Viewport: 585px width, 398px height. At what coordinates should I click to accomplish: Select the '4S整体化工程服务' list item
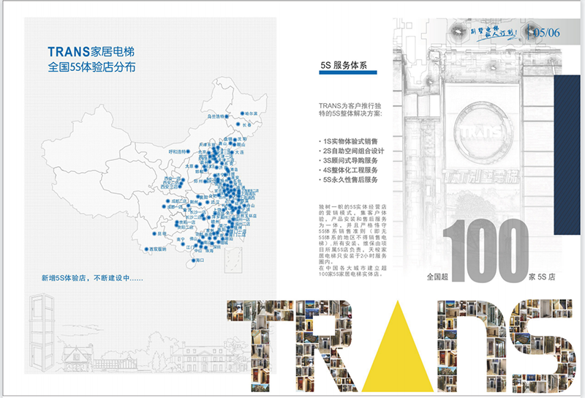350,170
